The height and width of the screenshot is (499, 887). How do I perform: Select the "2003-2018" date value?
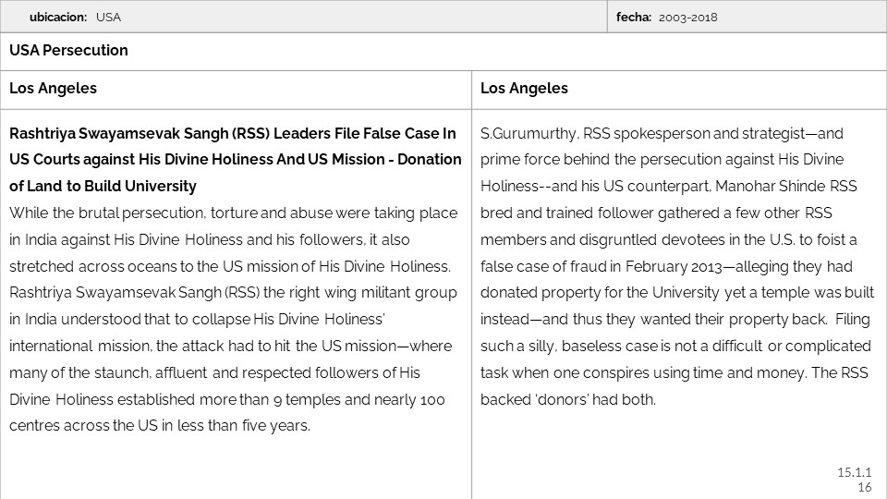click(688, 17)
